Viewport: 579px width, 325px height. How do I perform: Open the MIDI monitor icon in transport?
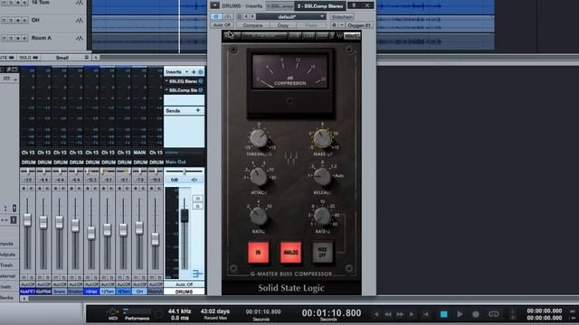coord(112,311)
